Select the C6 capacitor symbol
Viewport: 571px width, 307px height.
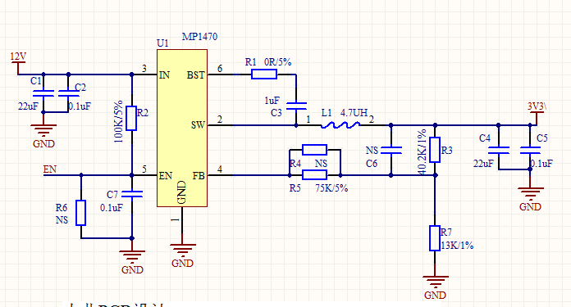391,150
